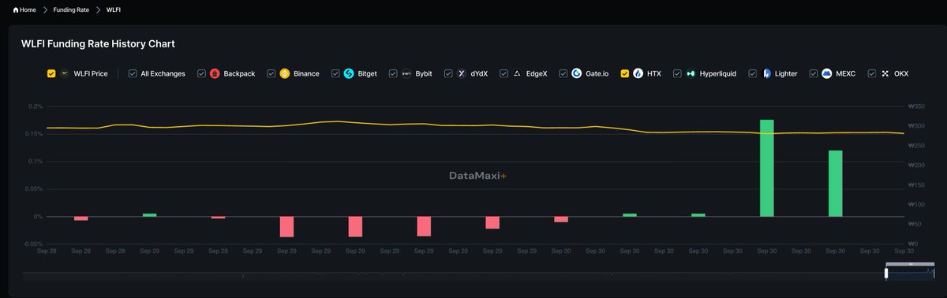947x298 pixels.
Task: Click the '₩100' right axis label
Action: pos(915,205)
